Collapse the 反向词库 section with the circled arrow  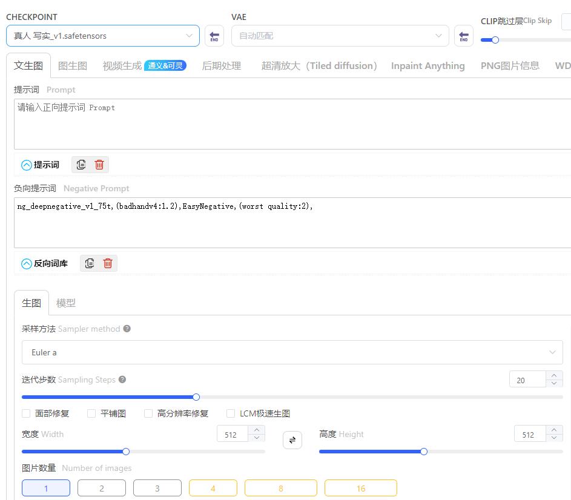click(26, 264)
